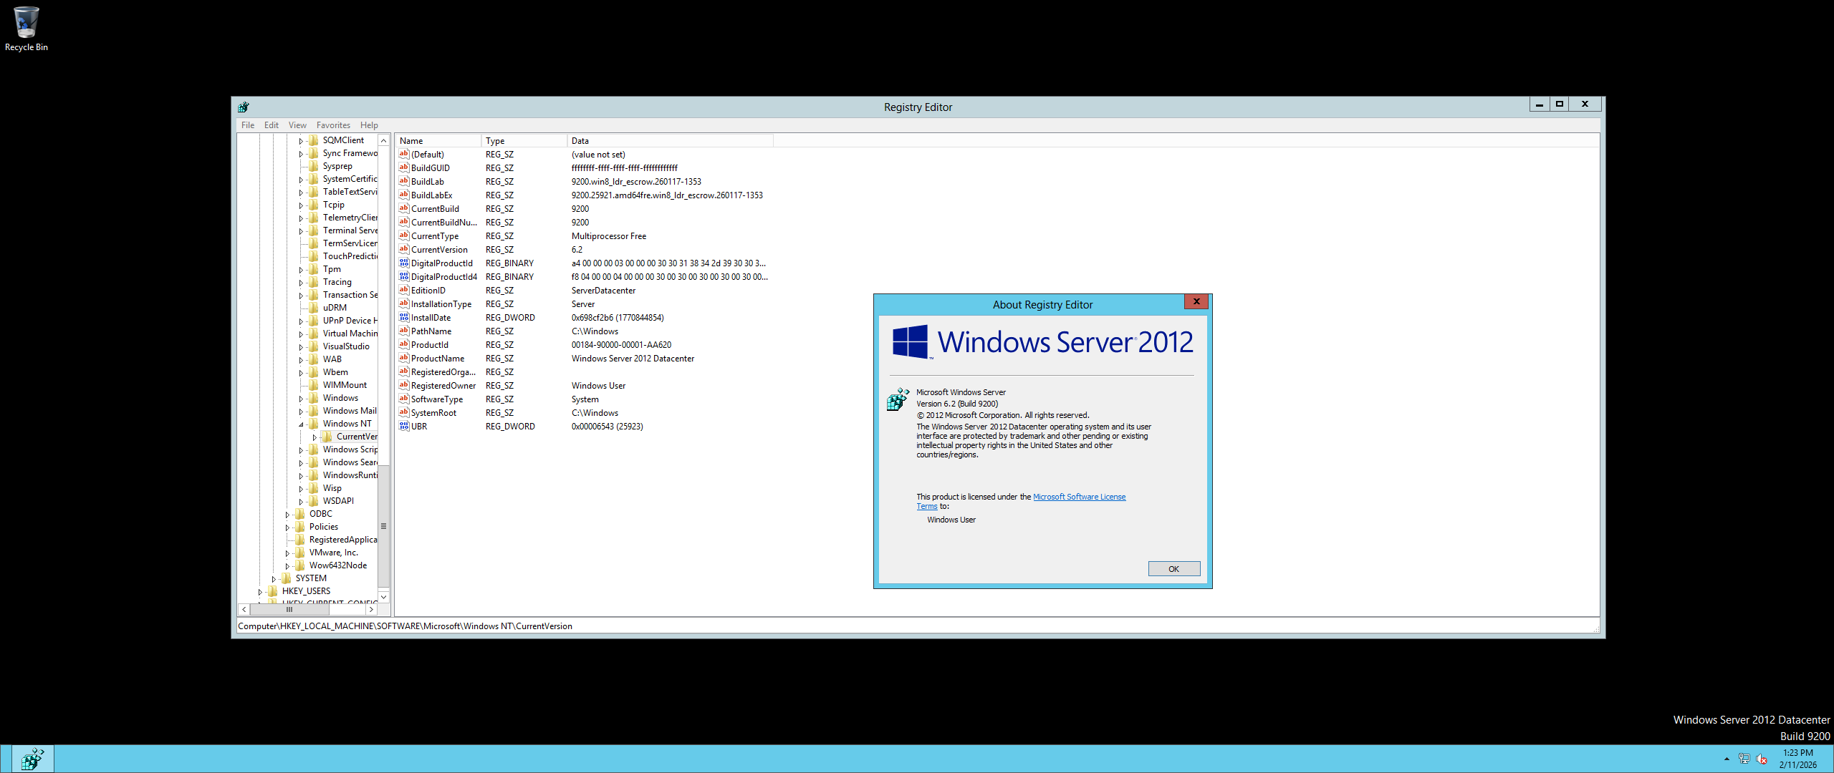The height and width of the screenshot is (773, 1834).
Task: Click the network icon in system tray
Action: [1744, 759]
